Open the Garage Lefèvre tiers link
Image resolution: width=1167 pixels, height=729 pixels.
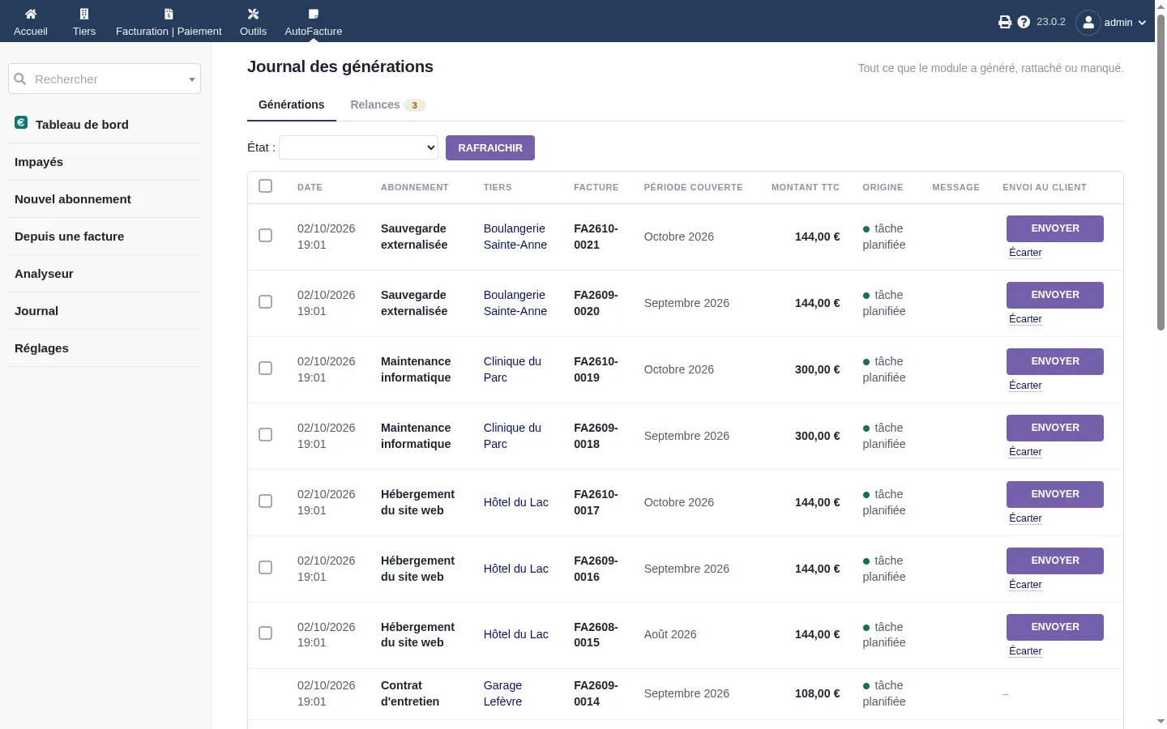tap(503, 693)
